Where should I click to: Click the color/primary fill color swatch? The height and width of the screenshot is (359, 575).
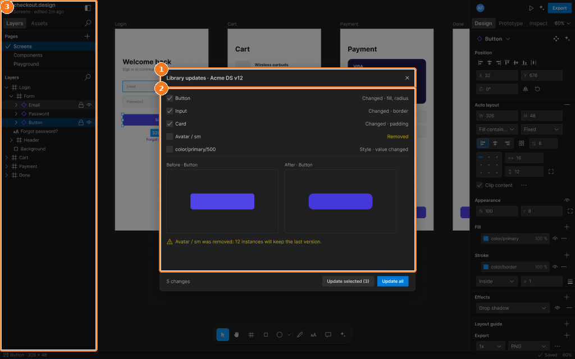(486, 238)
